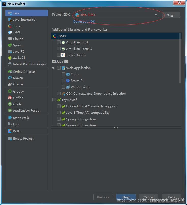Check the Struts framework checkbox
Viewport: 187px width, 205px height.
[x=63, y=74]
